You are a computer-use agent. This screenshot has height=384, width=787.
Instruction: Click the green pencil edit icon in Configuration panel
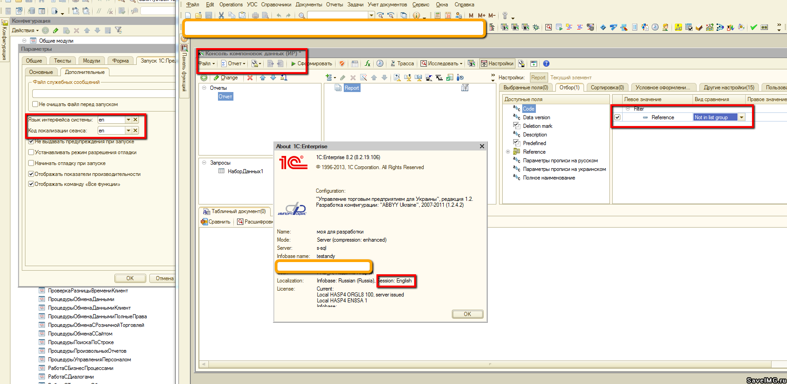tap(55, 30)
